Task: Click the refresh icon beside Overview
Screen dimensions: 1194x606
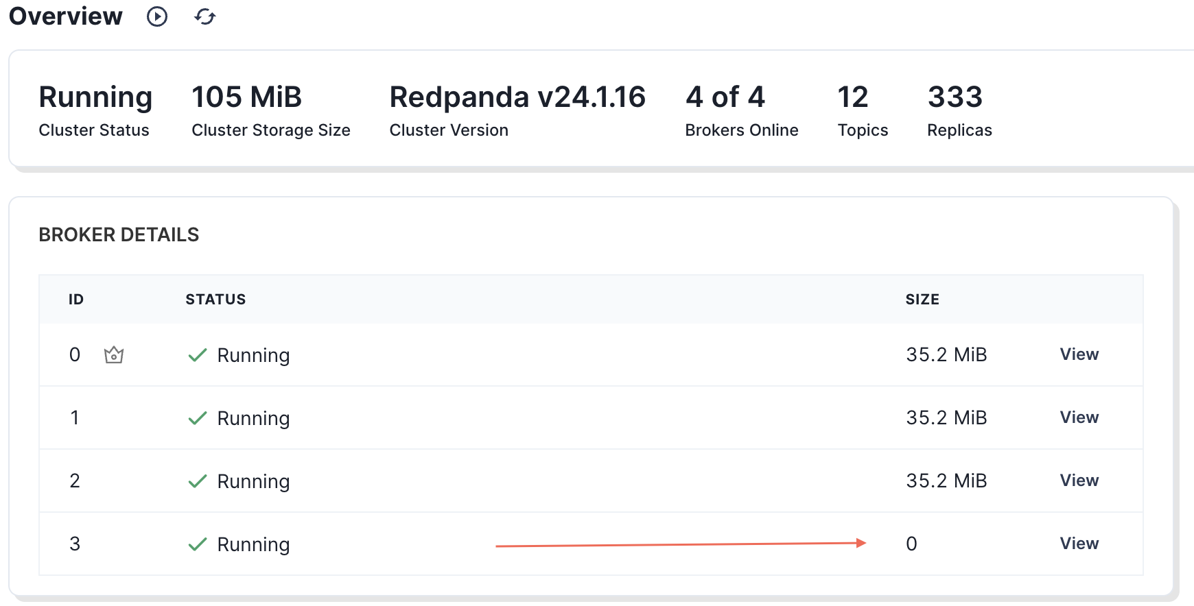Action: (204, 16)
